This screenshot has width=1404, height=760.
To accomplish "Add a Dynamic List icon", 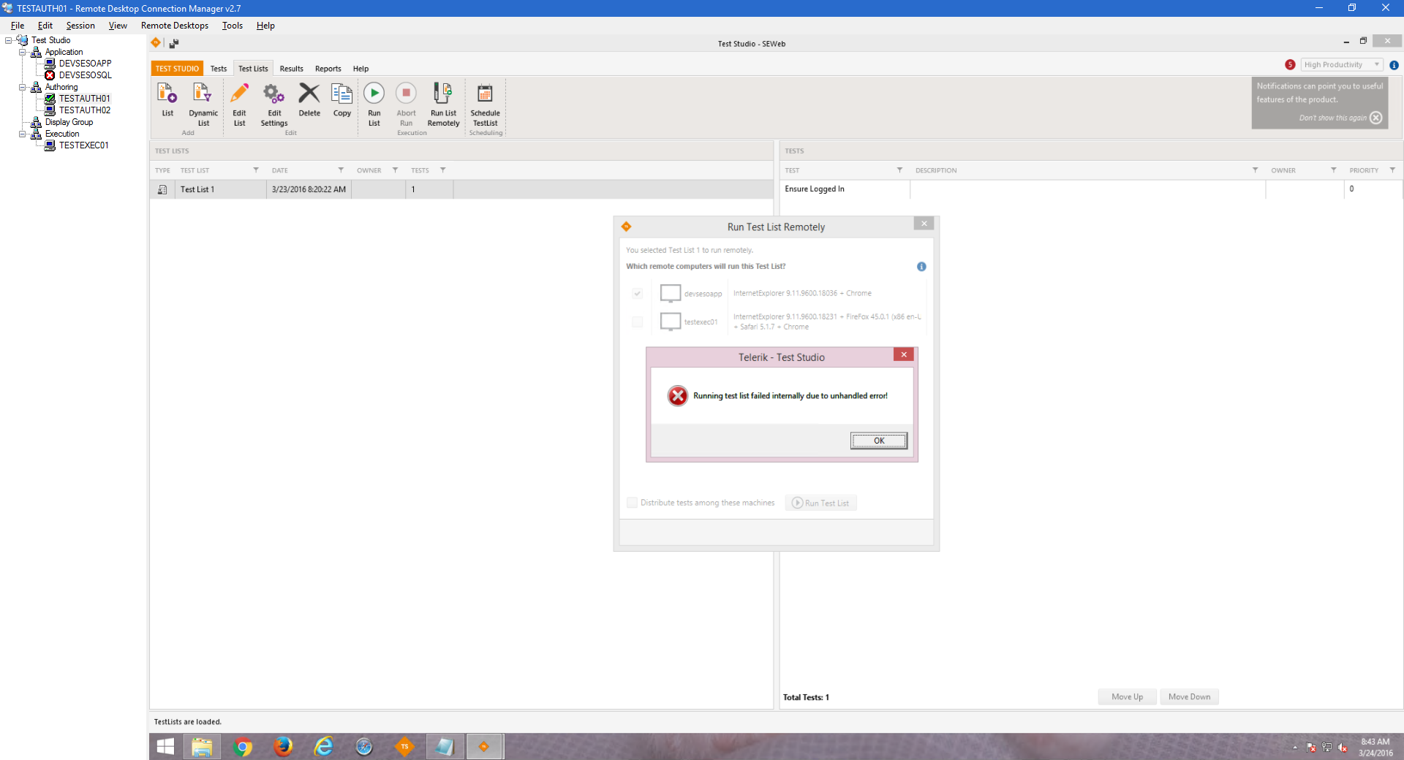I will point(203,94).
